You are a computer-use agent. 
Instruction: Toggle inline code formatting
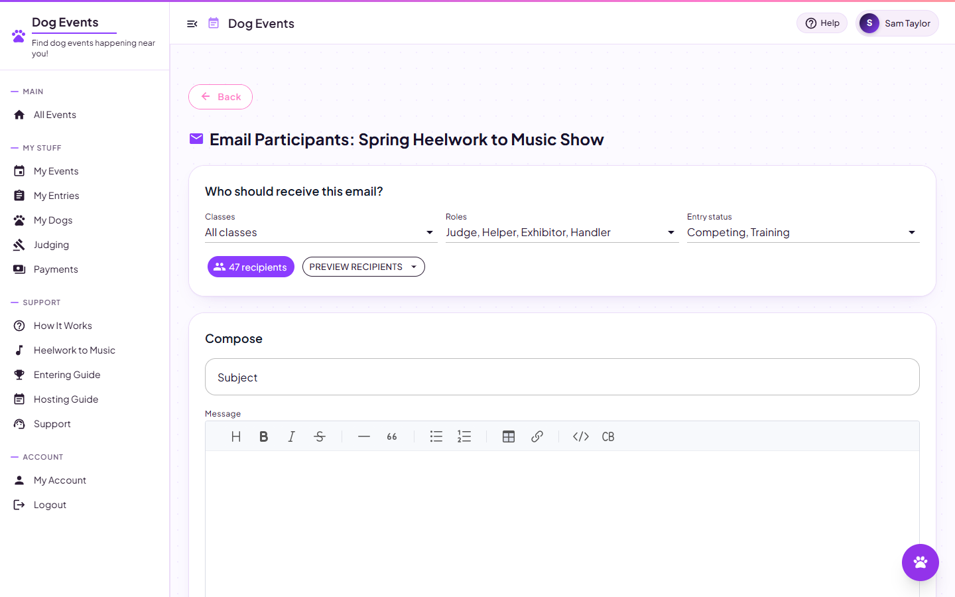point(581,436)
